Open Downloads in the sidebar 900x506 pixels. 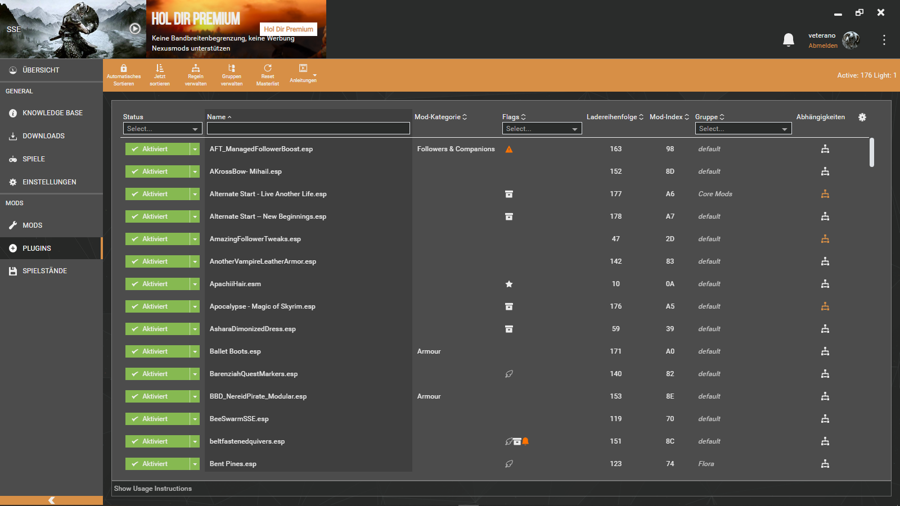tap(43, 136)
